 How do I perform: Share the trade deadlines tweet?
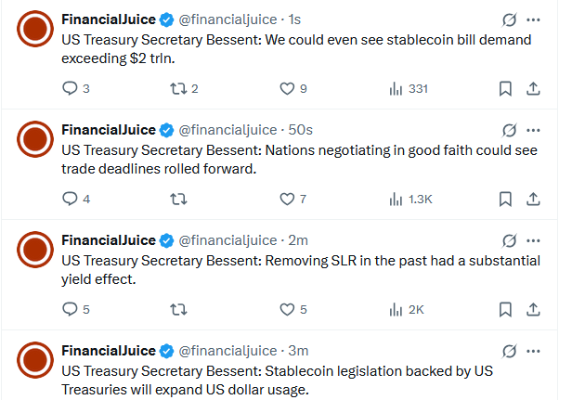[533, 199]
